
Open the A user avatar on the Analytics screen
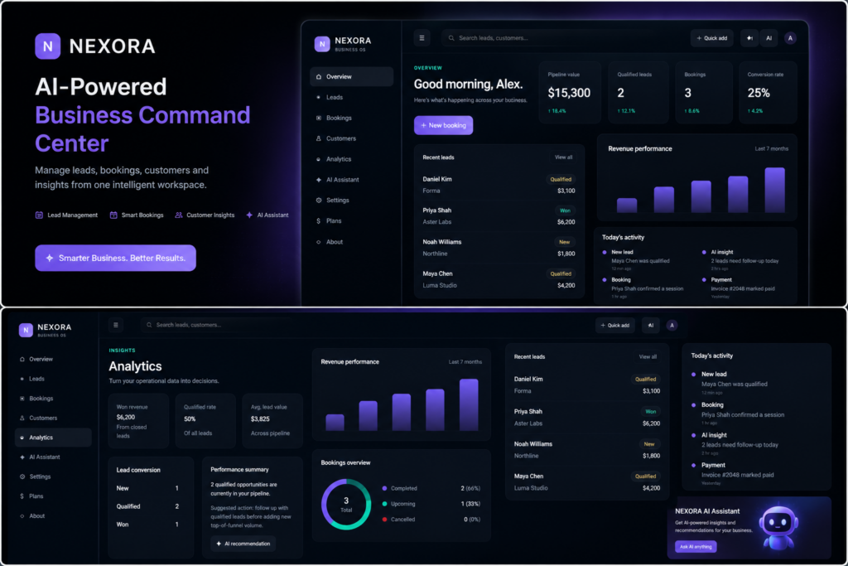tap(672, 325)
